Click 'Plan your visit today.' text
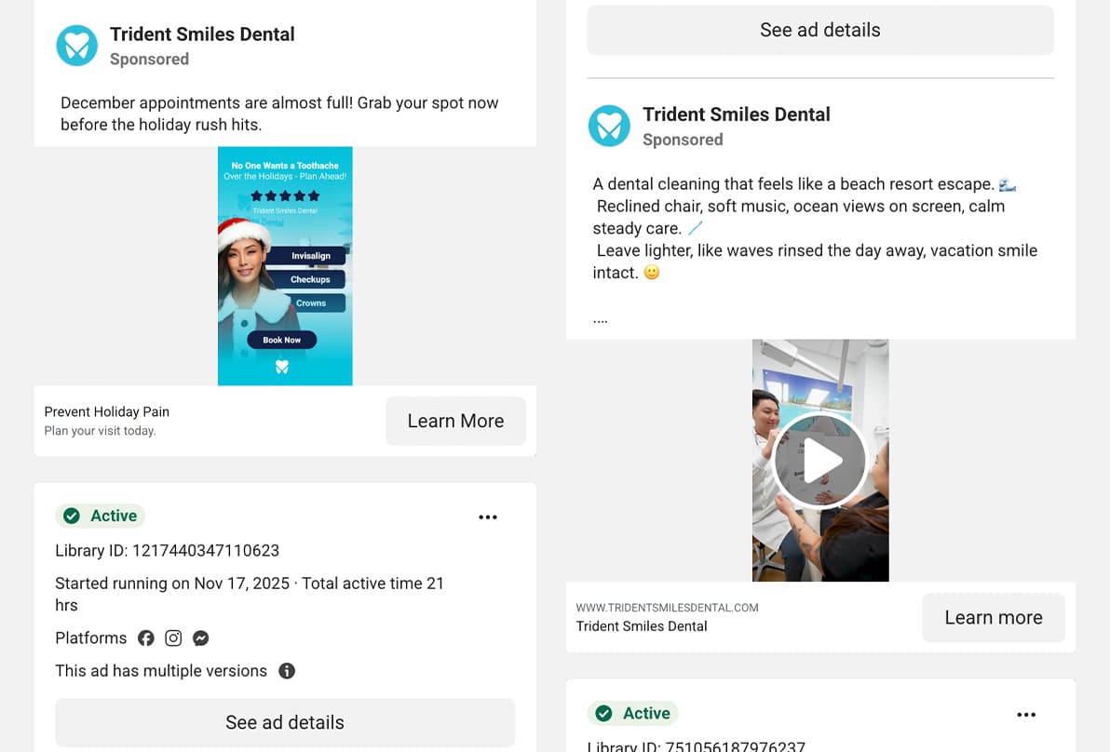The width and height of the screenshot is (1110, 752). tap(100, 431)
